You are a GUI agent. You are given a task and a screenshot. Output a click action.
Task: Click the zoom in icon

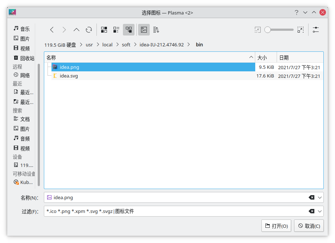tap(301, 30)
